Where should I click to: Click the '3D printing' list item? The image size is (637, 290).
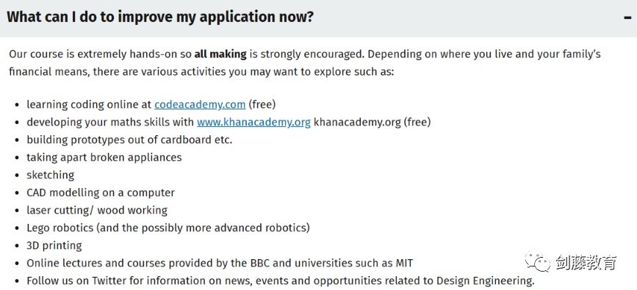(x=54, y=245)
